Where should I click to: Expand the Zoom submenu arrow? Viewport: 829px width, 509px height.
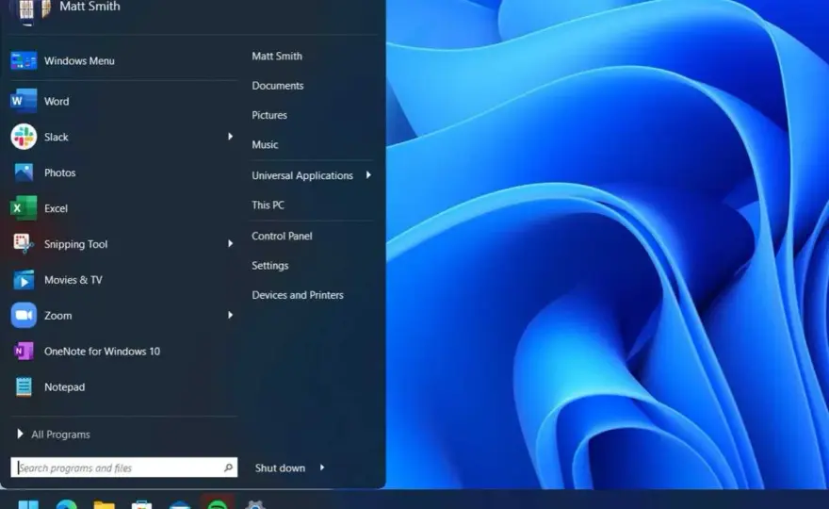(x=230, y=316)
